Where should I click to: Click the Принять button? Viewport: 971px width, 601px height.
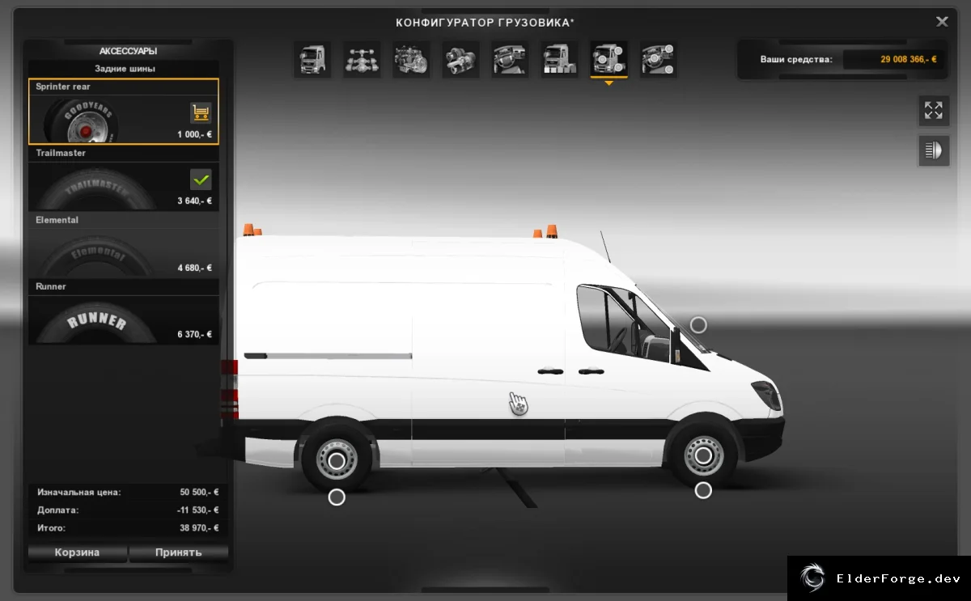(178, 552)
